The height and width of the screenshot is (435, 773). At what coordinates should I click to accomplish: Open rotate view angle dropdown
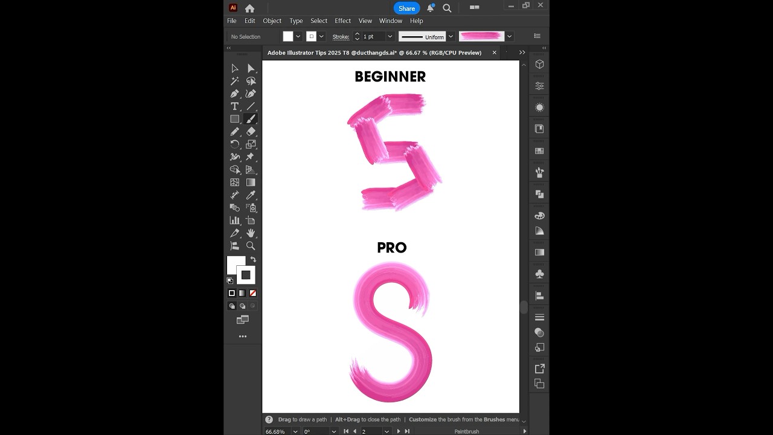tap(333, 431)
